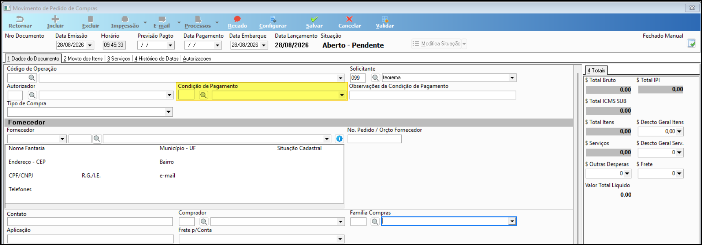Expand the Data Embarque date dropdown
702x245 pixels.
pos(264,45)
